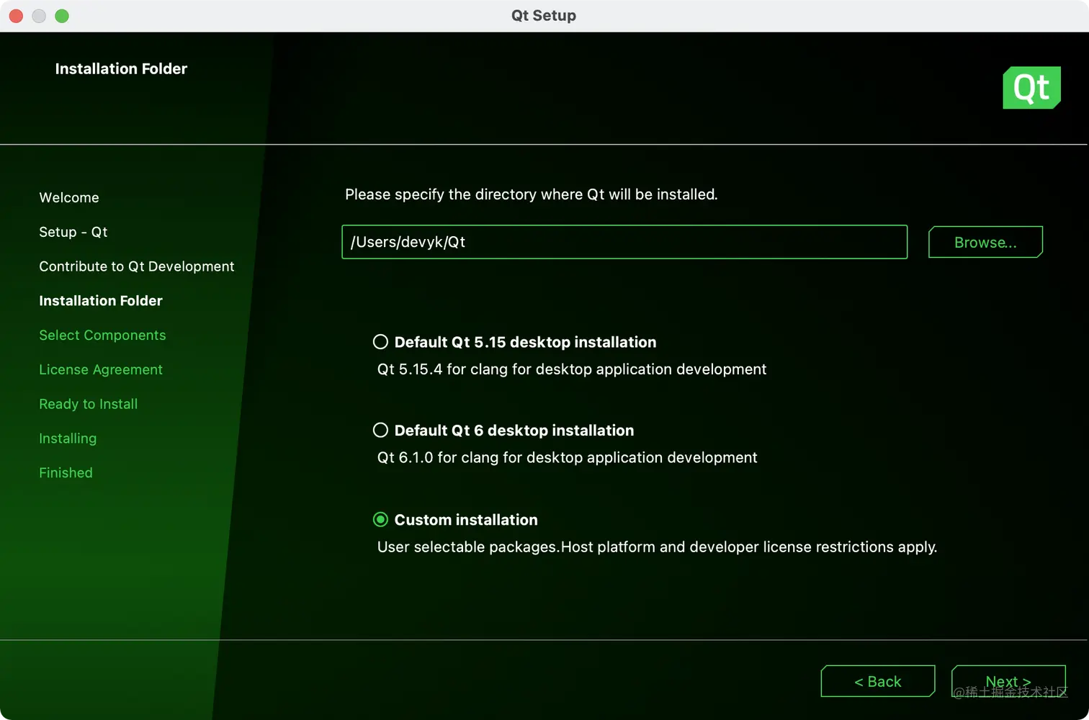Choose the Custom installation radio button
This screenshot has width=1089, height=720.
tap(380, 520)
